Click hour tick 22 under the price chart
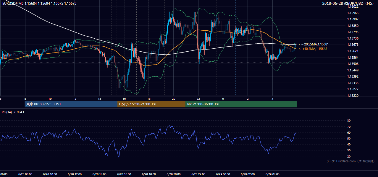This screenshot has height=177, width=378. point(198,99)
